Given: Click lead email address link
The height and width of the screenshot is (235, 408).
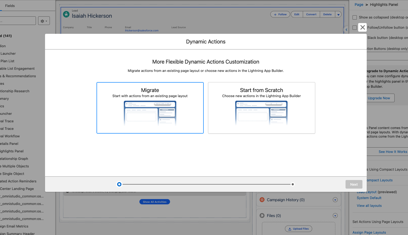Looking at the screenshot, I should click(x=142, y=31).
